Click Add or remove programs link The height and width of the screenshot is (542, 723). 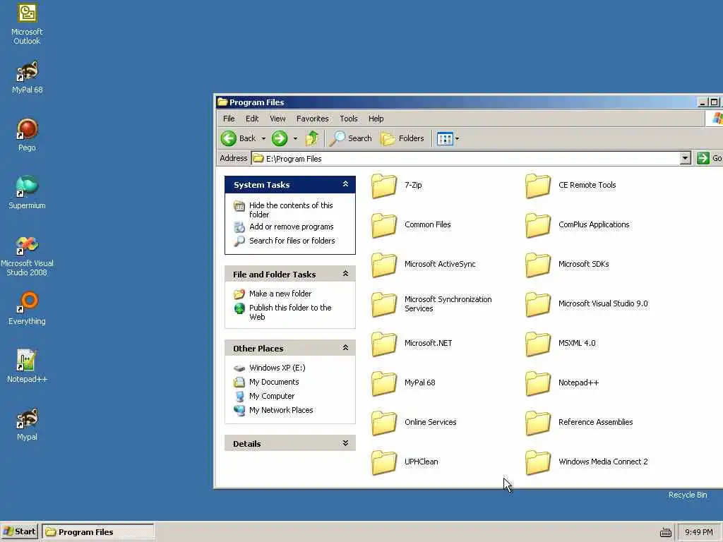click(x=292, y=227)
